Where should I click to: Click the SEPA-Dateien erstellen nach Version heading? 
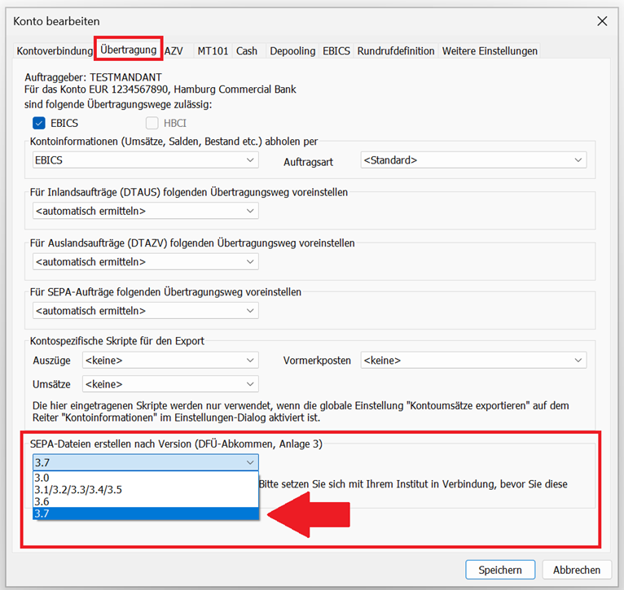point(176,444)
